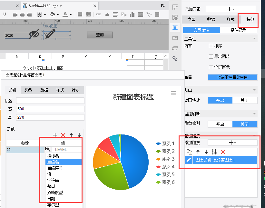Click 收缩于抽屉菜单内 layout button

pyautogui.click(x=232, y=77)
